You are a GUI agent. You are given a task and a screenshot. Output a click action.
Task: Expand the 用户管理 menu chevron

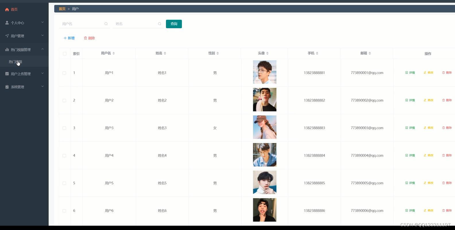point(42,35)
